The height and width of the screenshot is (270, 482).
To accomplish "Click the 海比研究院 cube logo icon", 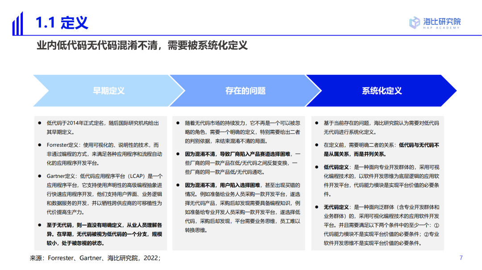I will coord(414,23).
